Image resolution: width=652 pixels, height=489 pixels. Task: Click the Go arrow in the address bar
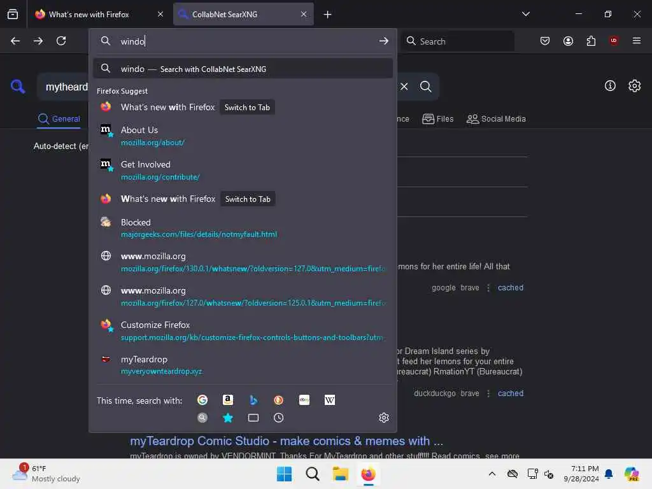[x=384, y=41]
